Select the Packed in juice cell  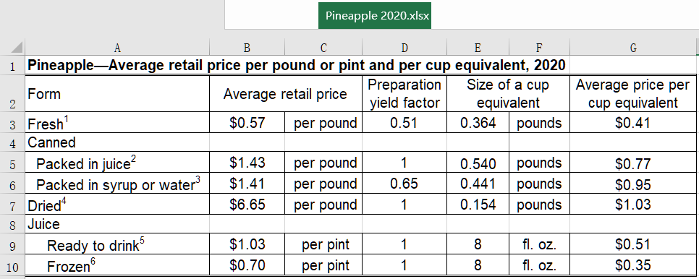tap(117, 163)
